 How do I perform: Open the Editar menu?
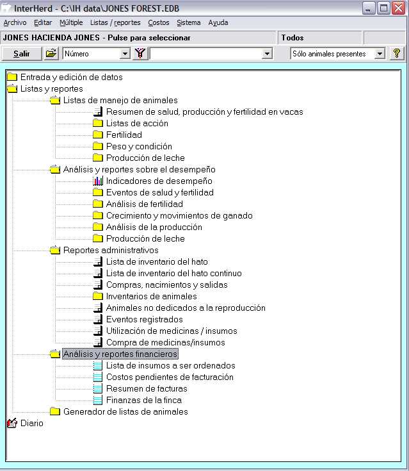[x=43, y=22]
